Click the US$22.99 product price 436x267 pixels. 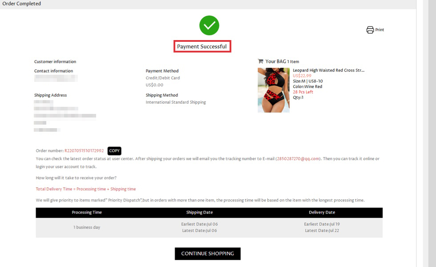pos(302,76)
